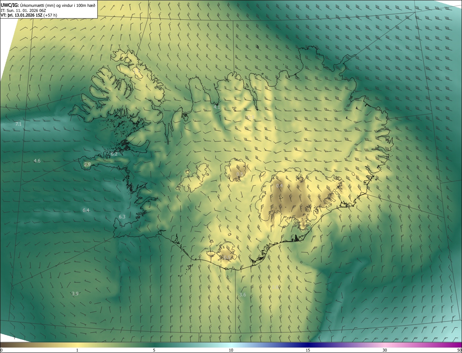Select the 15 tick label on the color scale

(x=308, y=350)
